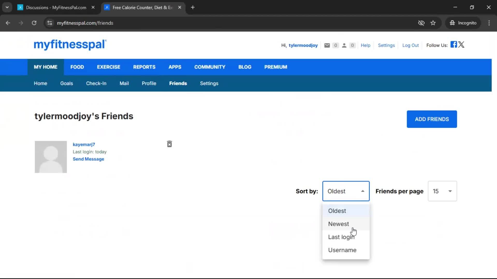This screenshot has height=279, width=497.
Task: Open the APPS main menu
Action: click(x=175, y=67)
